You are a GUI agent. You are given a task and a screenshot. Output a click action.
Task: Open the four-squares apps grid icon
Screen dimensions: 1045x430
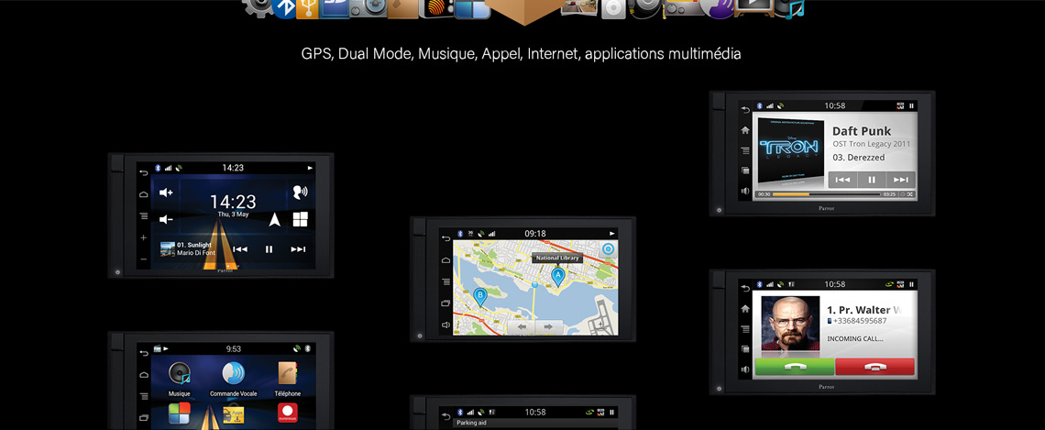[x=300, y=220]
